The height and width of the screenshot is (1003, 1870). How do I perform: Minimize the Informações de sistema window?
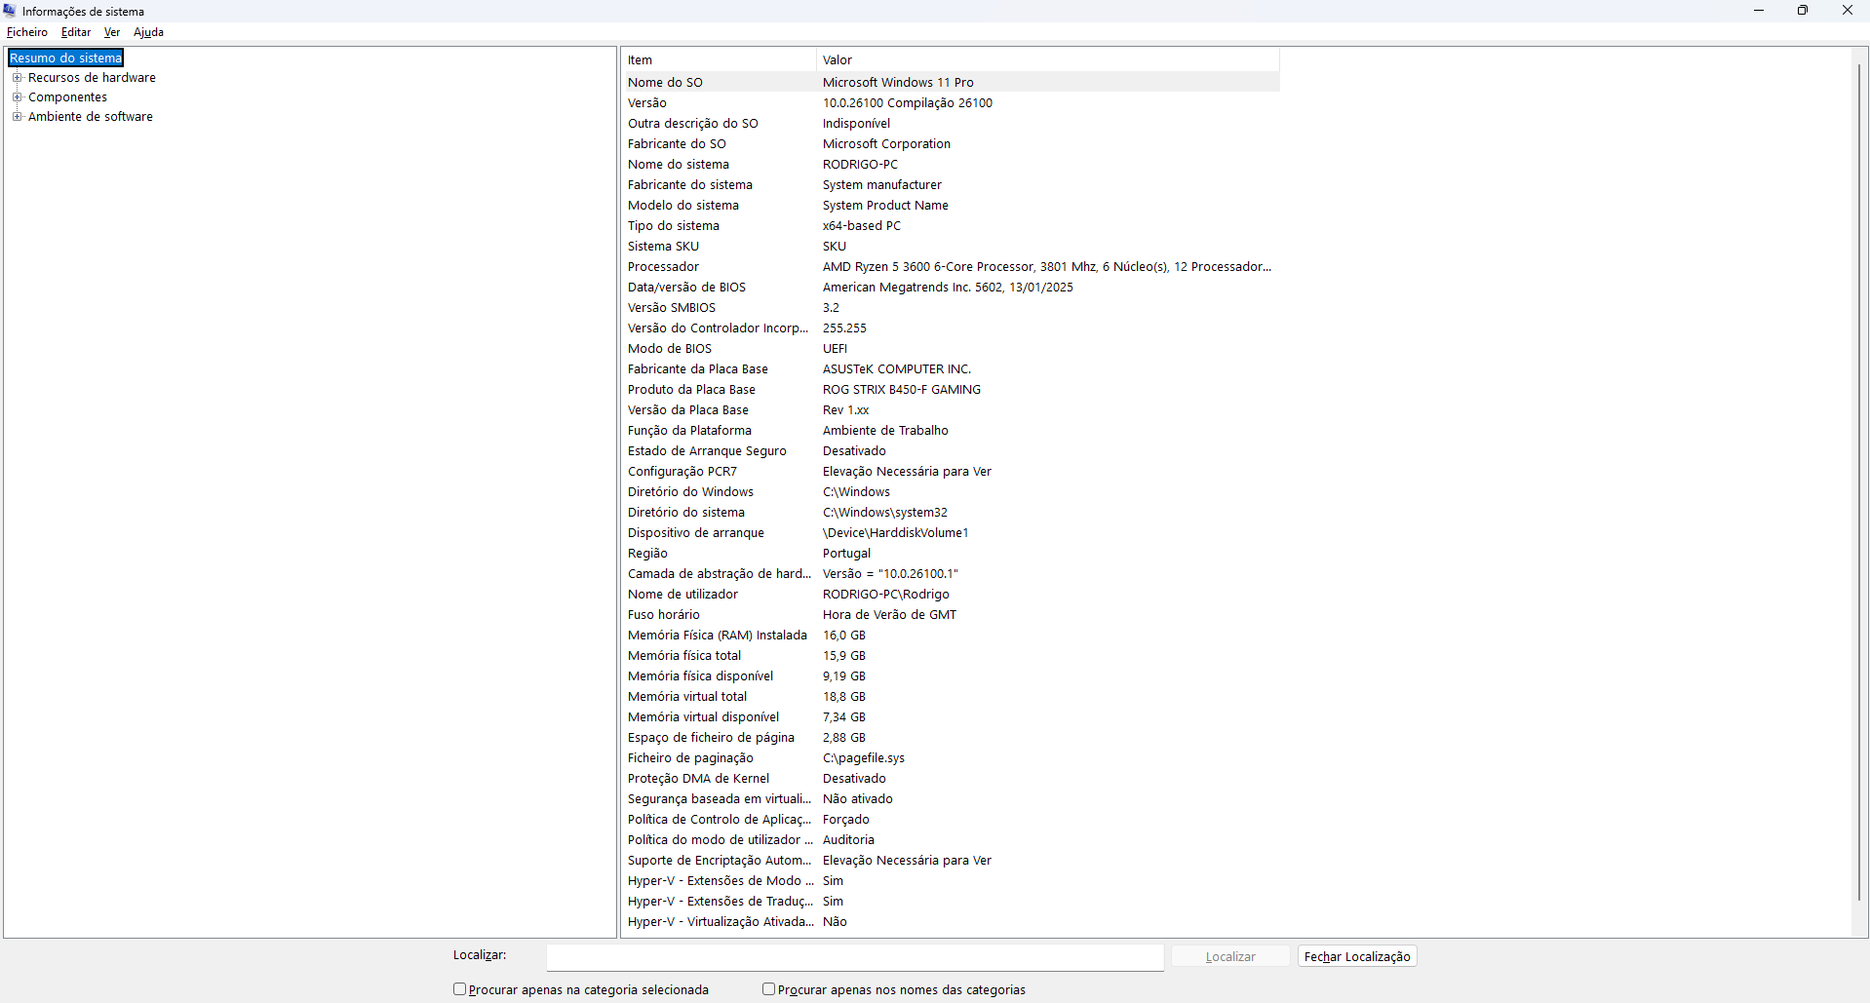1759,11
